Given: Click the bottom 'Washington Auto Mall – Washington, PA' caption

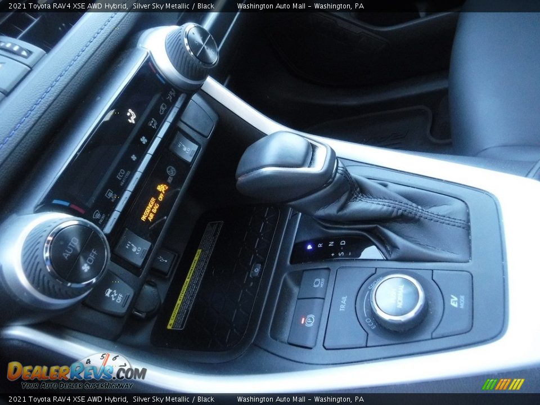Looking at the screenshot, I should [x=300, y=399].
